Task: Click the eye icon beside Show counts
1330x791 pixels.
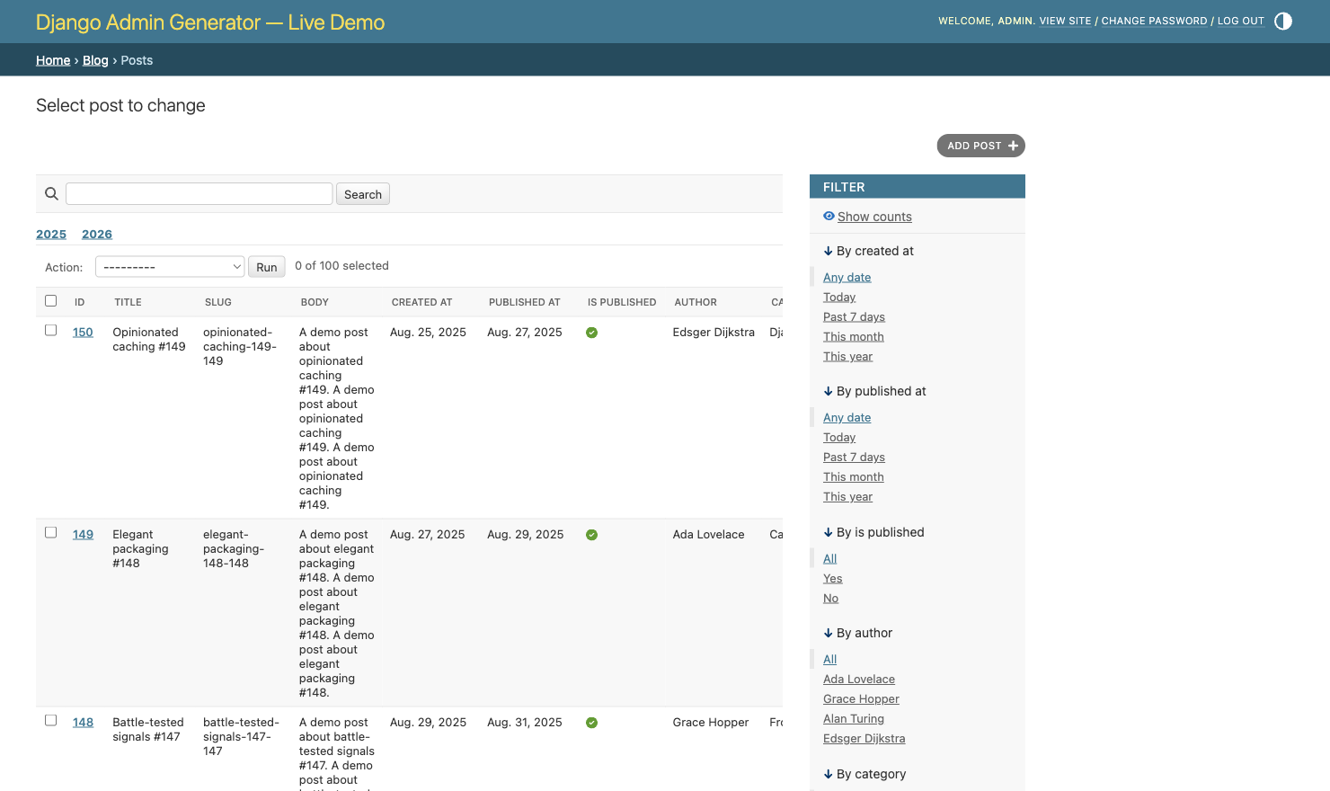Action: pos(829,216)
